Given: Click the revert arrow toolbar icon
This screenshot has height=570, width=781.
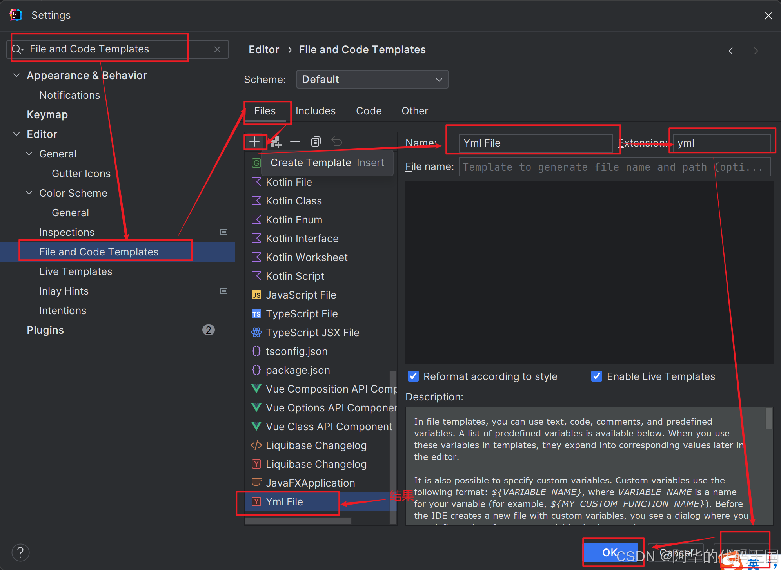Looking at the screenshot, I should click(x=336, y=142).
